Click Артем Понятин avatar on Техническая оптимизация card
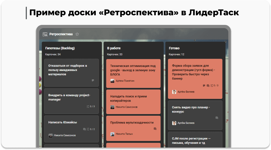The width and height of the screenshot is (271, 150). click(x=112, y=81)
